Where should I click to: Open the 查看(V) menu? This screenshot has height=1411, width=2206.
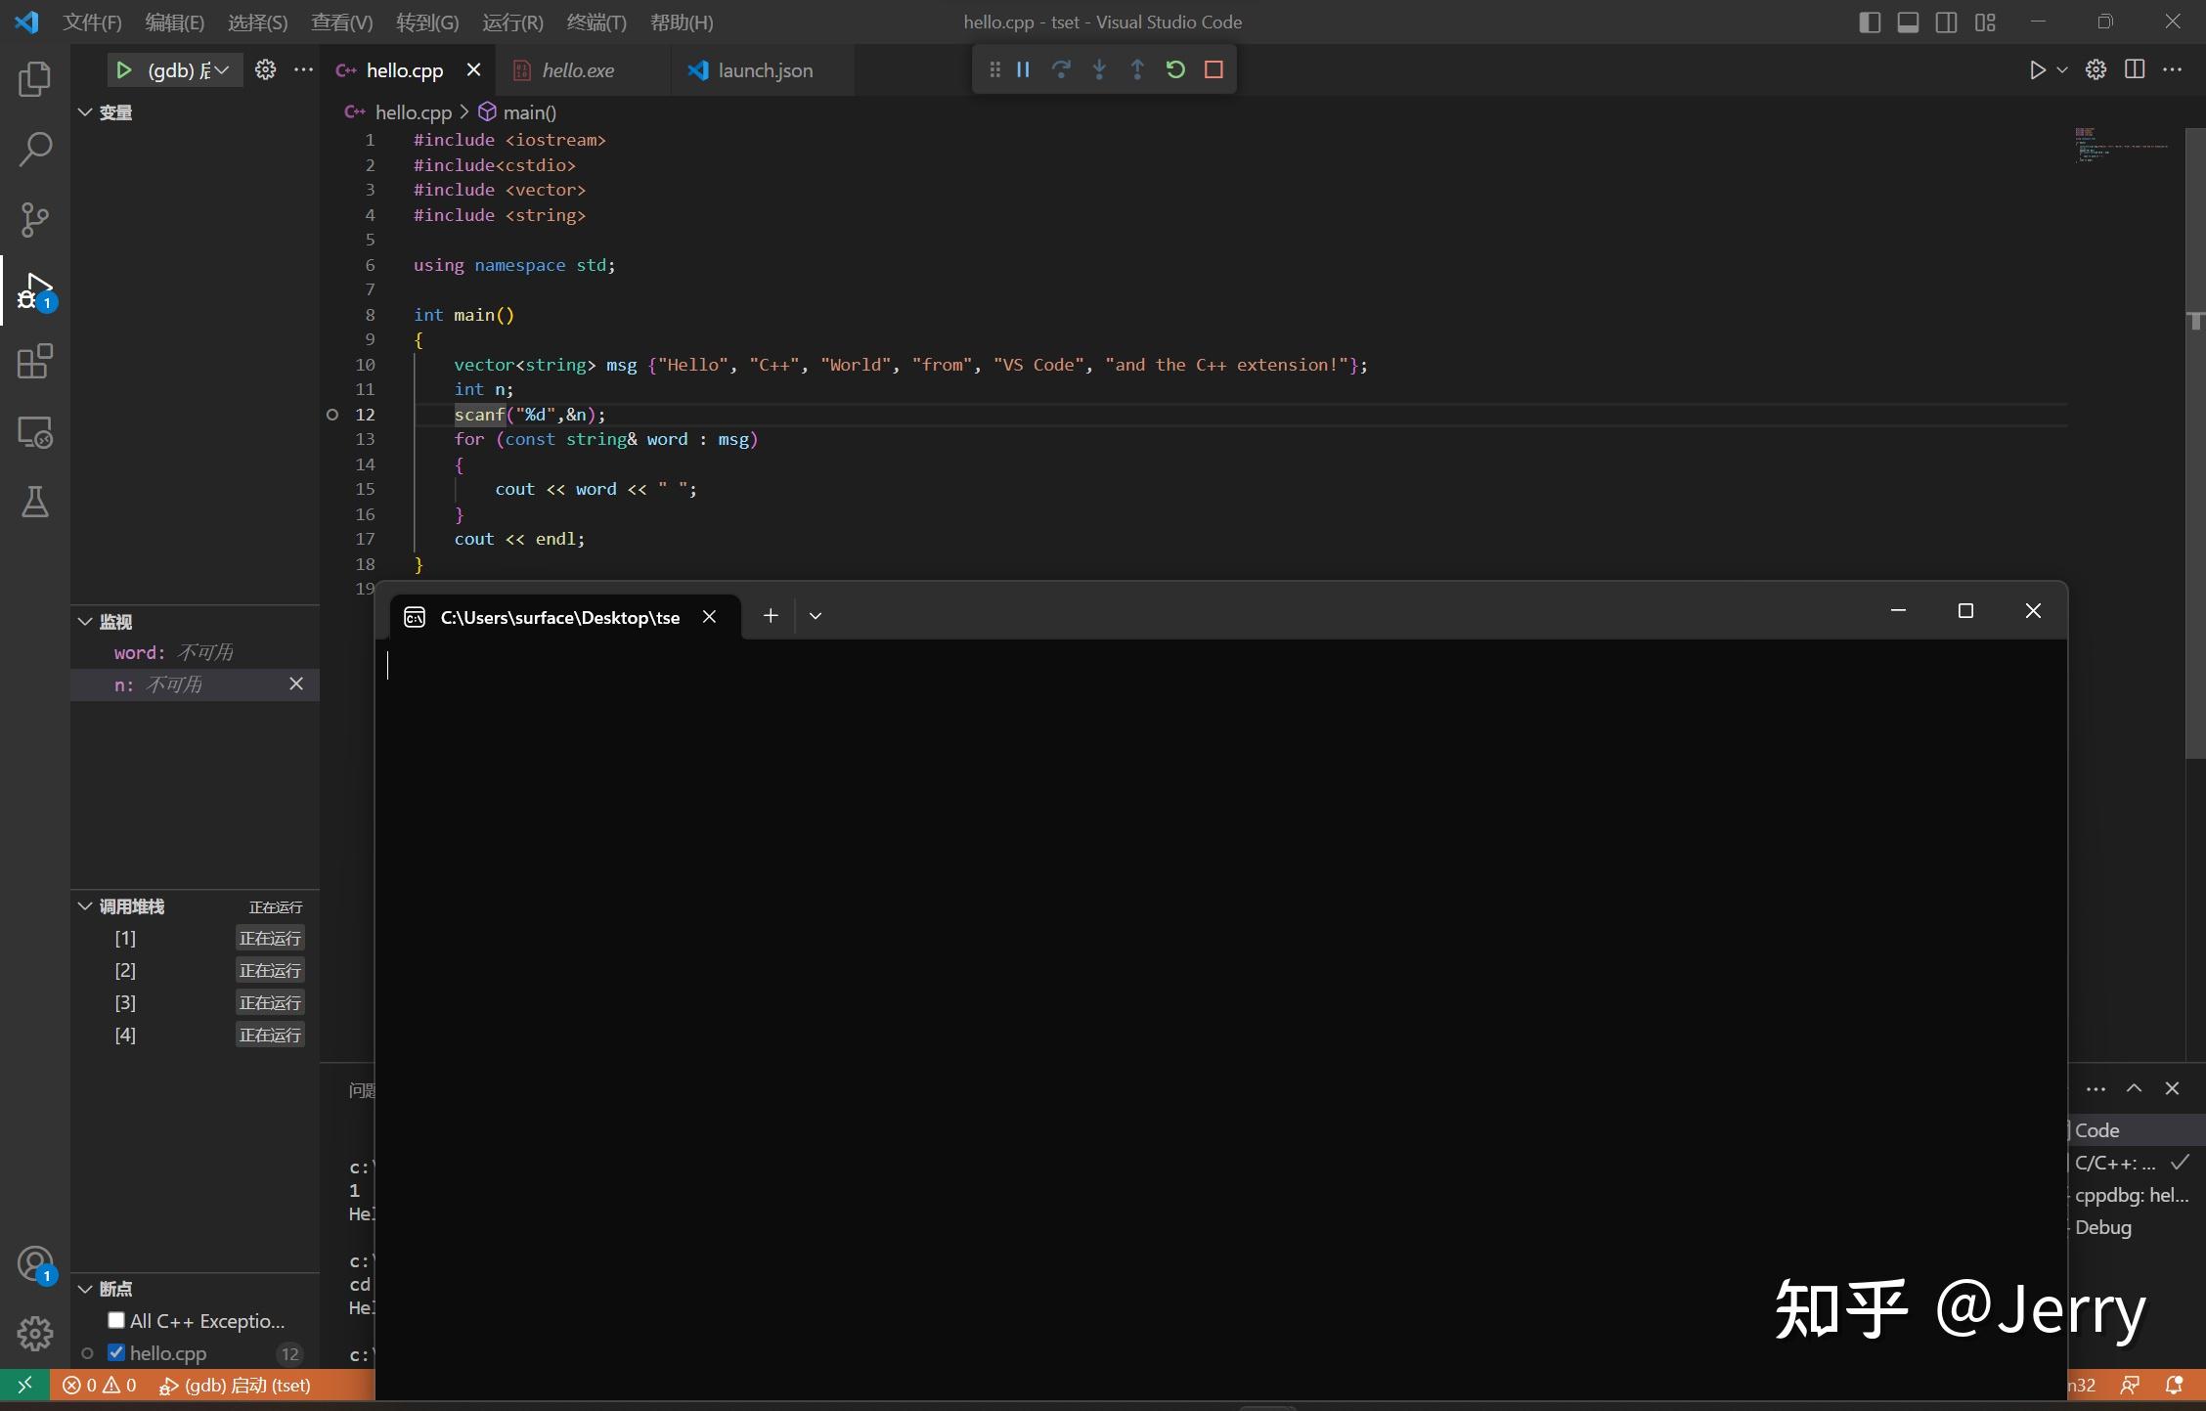[341, 22]
